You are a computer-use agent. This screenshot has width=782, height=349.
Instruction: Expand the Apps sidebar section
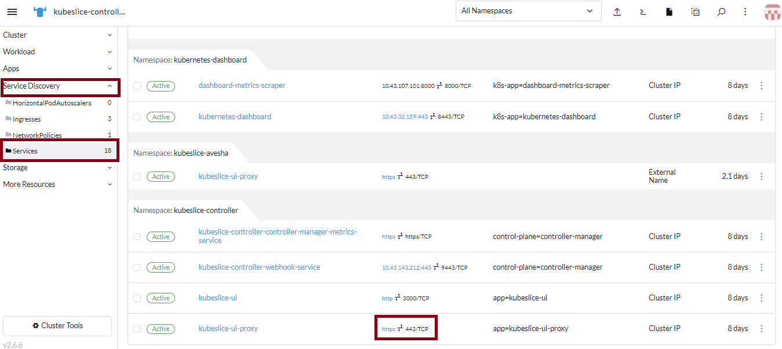[58, 69]
